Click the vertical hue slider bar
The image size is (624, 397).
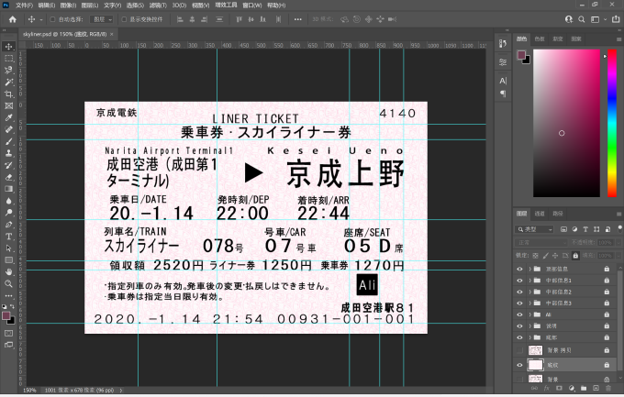(612, 123)
